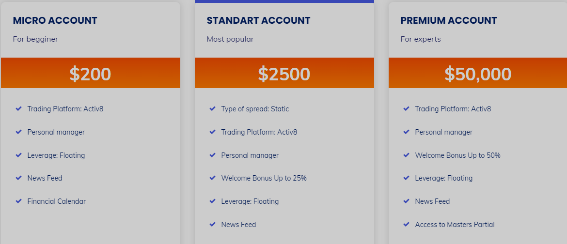Click checkmark beside Micro account Leverage: Floating
The image size is (567, 244).
point(19,155)
